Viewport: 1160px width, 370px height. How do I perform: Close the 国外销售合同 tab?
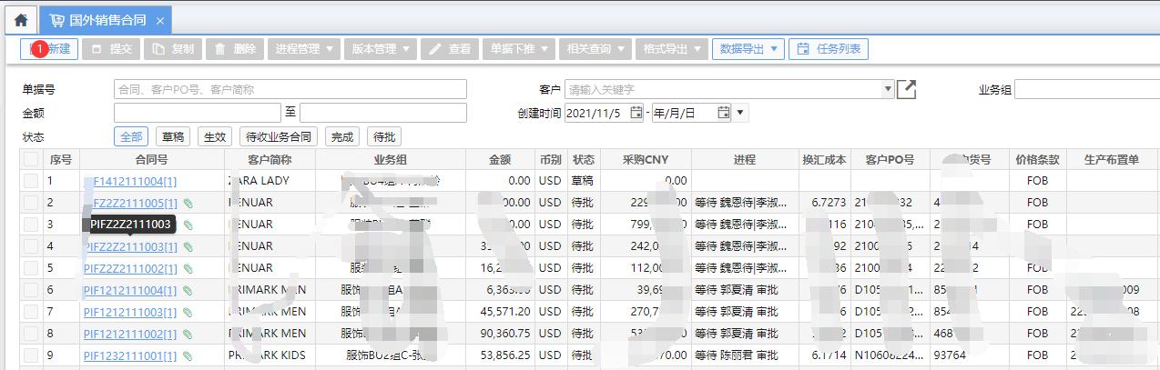160,21
